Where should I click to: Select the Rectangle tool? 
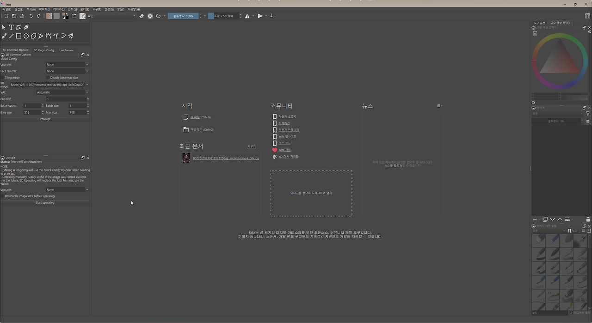(18, 36)
